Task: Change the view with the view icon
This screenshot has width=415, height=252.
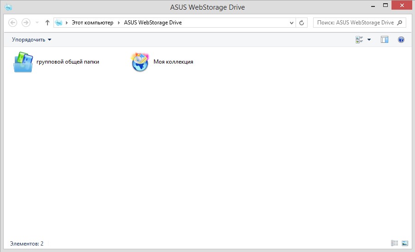Action: [x=359, y=40]
